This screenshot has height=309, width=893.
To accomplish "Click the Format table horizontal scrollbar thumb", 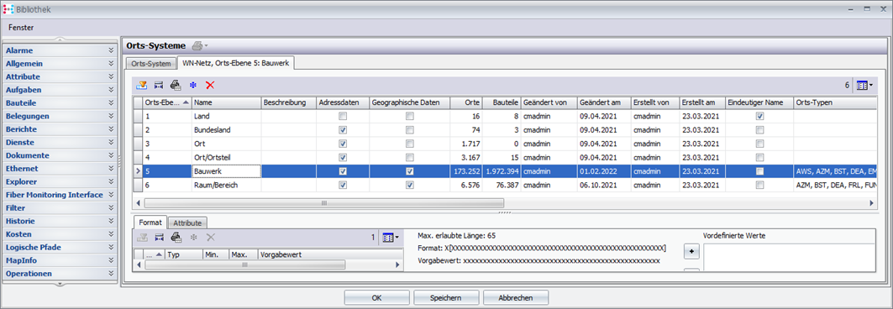I will [x=245, y=264].
